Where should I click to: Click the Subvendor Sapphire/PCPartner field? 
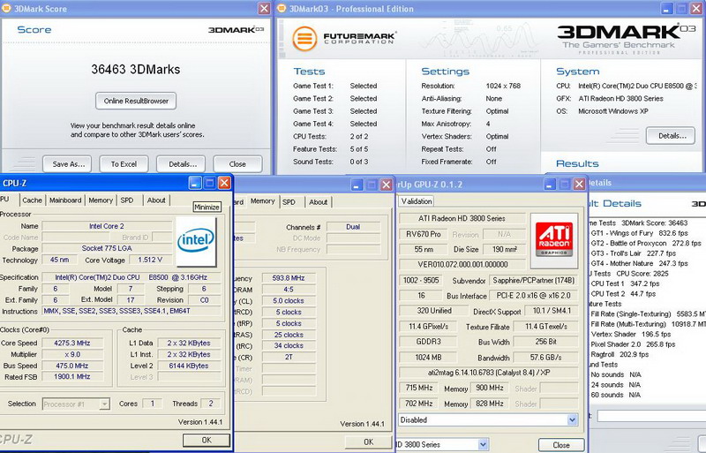(534, 280)
